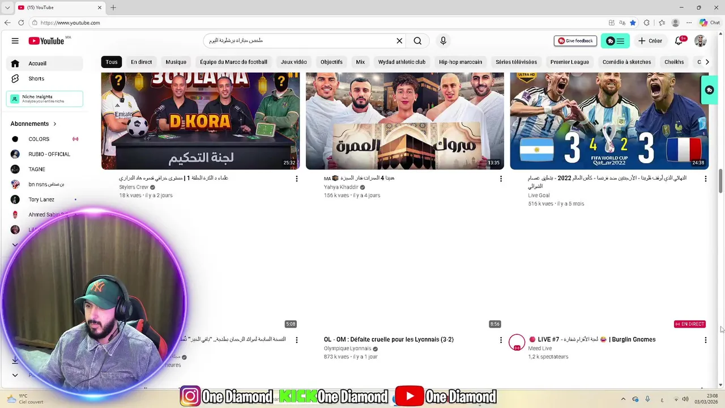Open options menu for Live Goal video
Image resolution: width=725 pixels, height=408 pixels.
[x=705, y=178]
